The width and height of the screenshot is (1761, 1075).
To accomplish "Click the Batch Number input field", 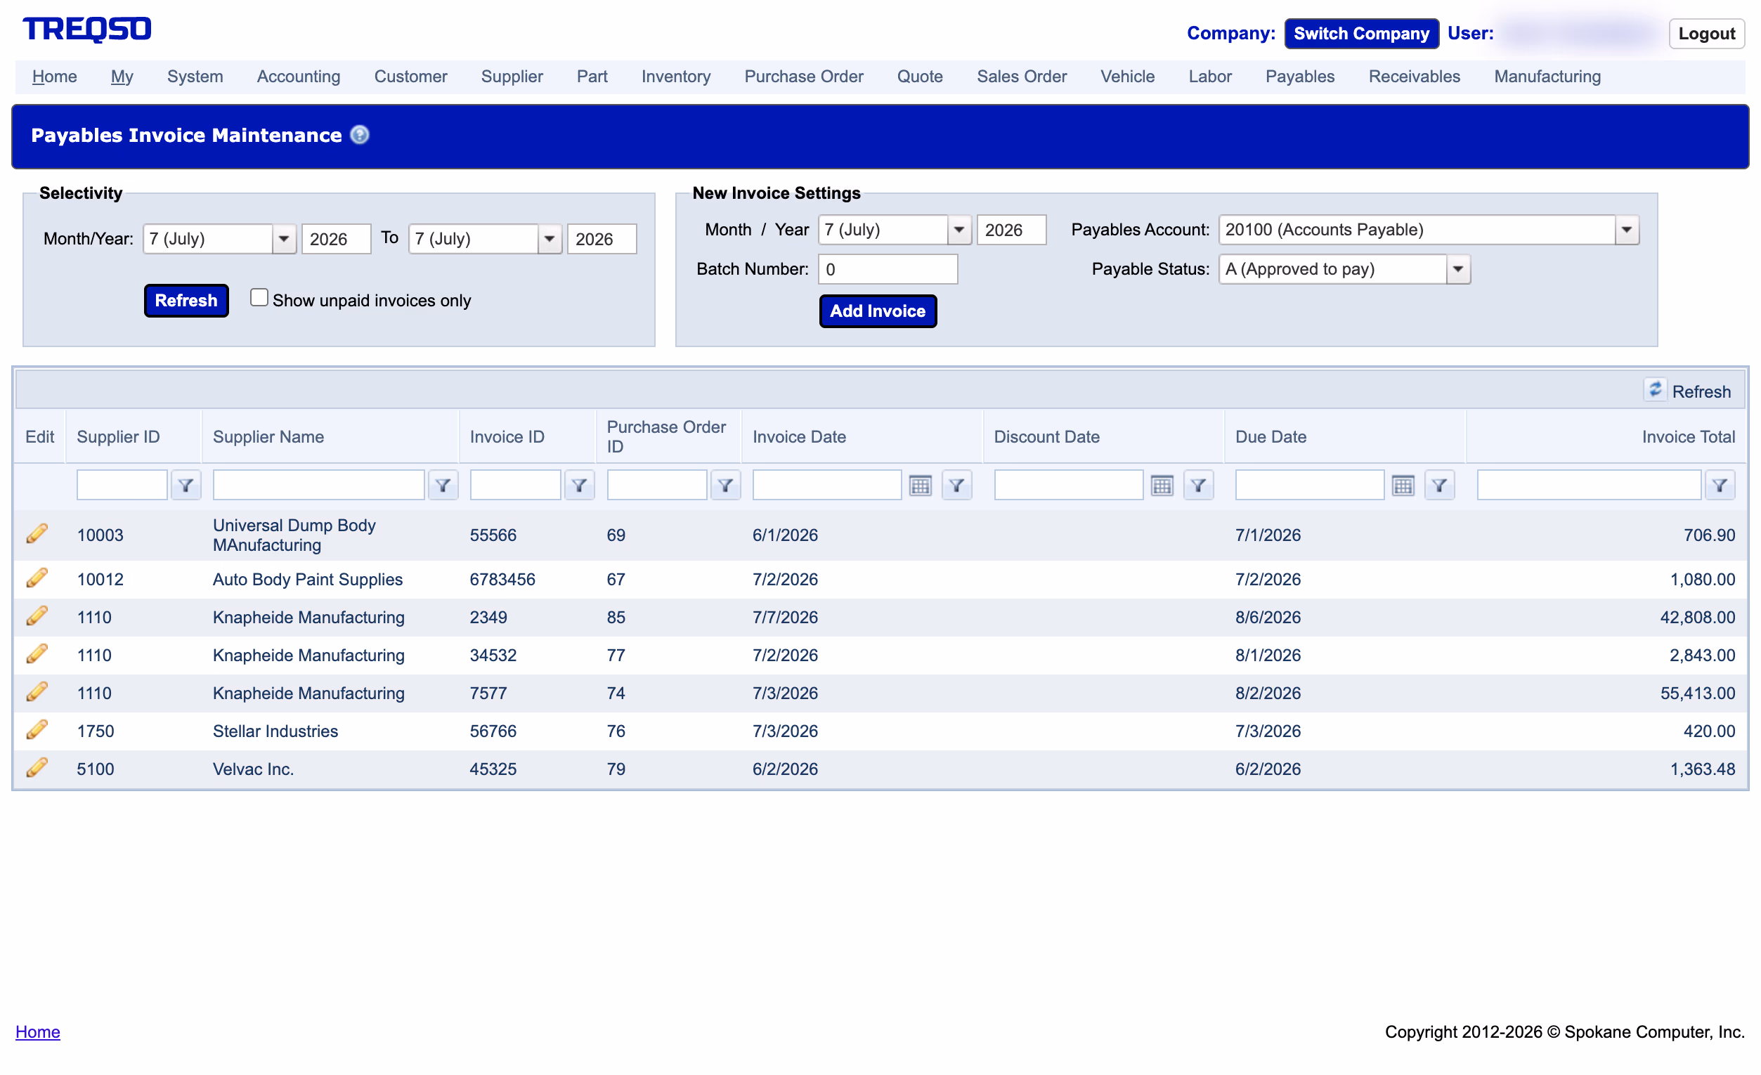I will pos(888,268).
